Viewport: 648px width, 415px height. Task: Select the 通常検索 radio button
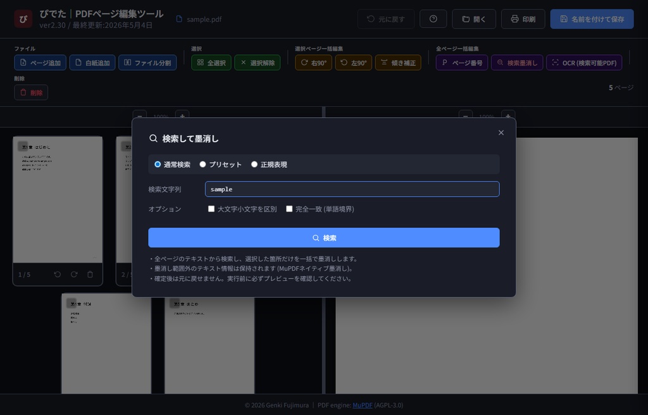coord(158,164)
